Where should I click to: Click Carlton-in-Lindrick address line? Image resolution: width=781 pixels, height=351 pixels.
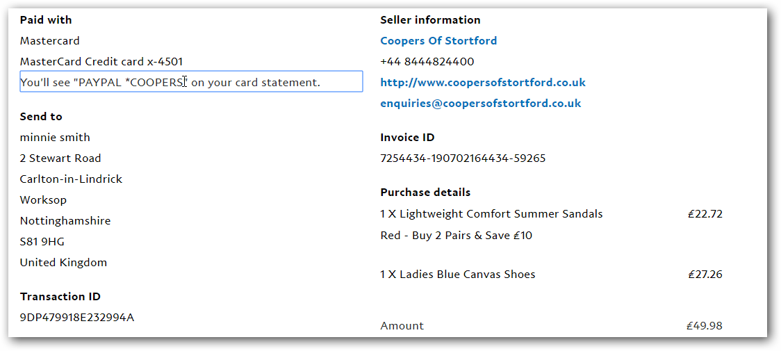(x=71, y=179)
